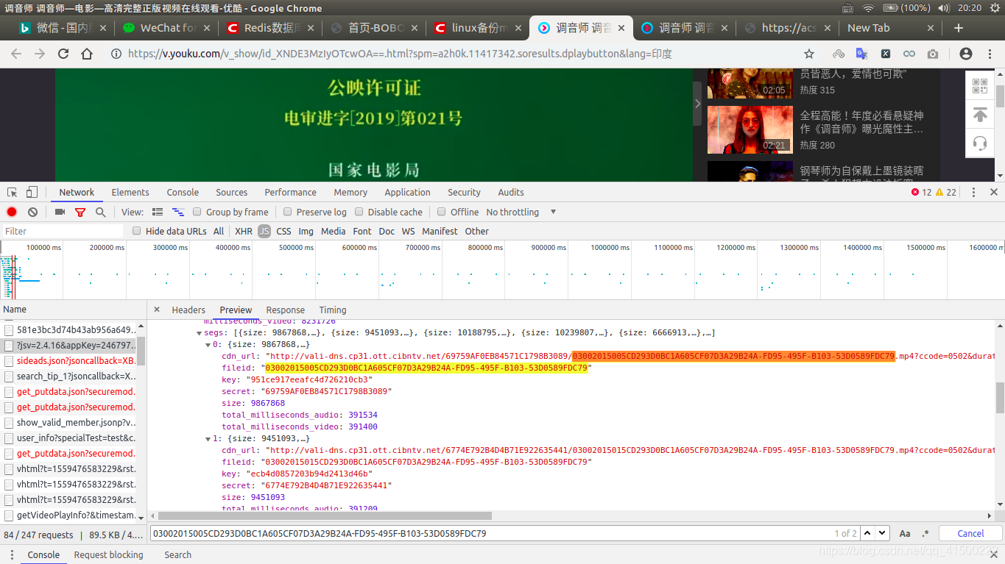Collapse segment 0 object node

pos(208,345)
